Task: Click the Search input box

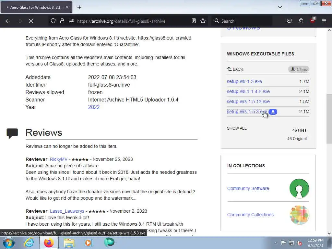Action: (x=241, y=21)
